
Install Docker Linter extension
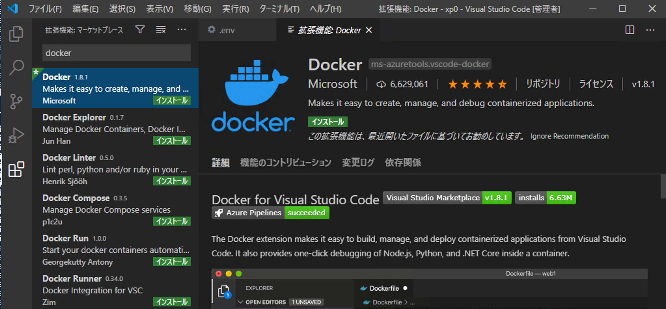(x=172, y=181)
